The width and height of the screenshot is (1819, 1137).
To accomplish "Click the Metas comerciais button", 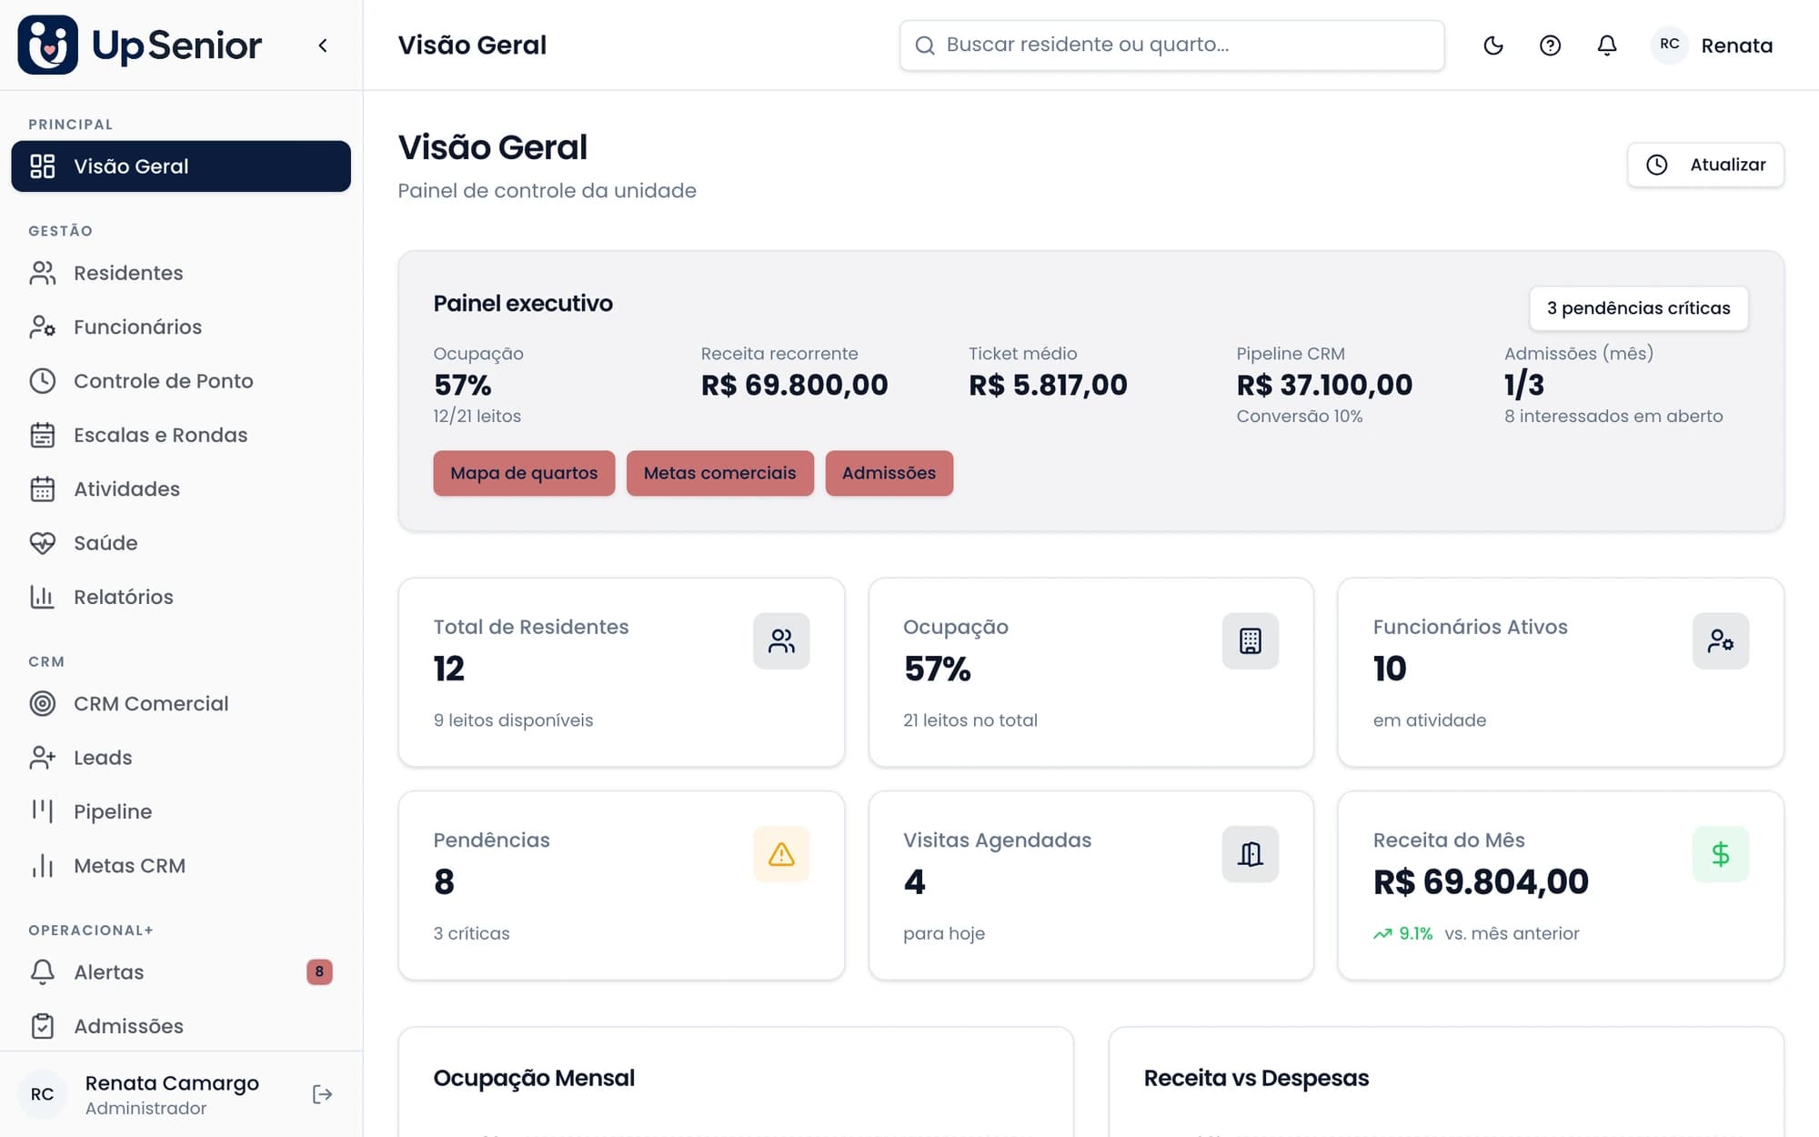I will click(x=719, y=473).
